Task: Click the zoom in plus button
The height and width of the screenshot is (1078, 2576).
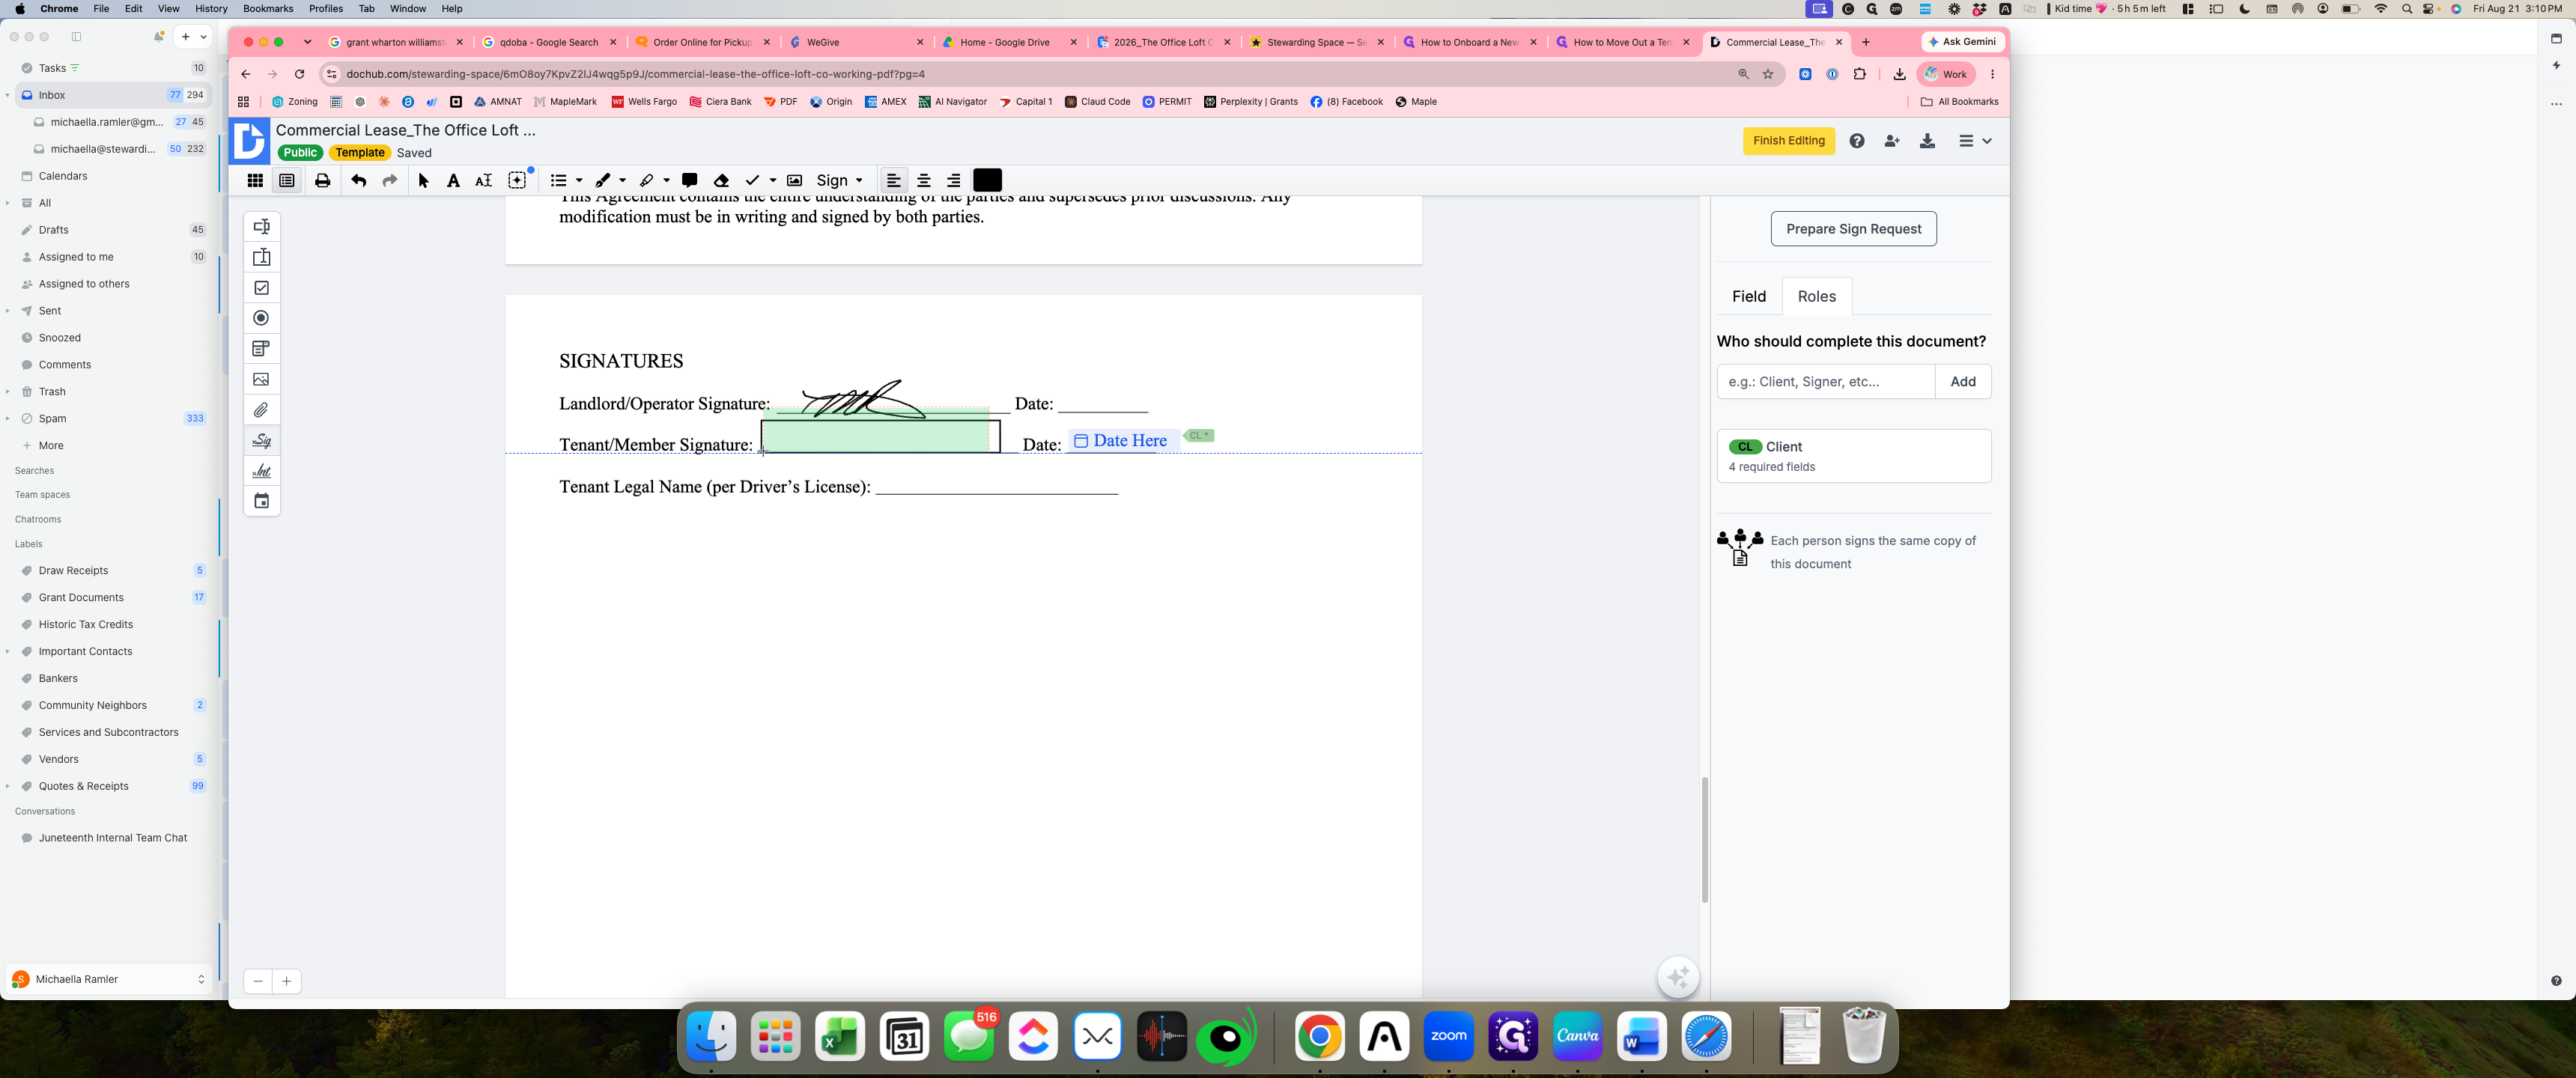Action: (286, 981)
